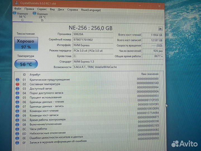
Task: Click the next disk arrow button
Action: (x=160, y=29)
